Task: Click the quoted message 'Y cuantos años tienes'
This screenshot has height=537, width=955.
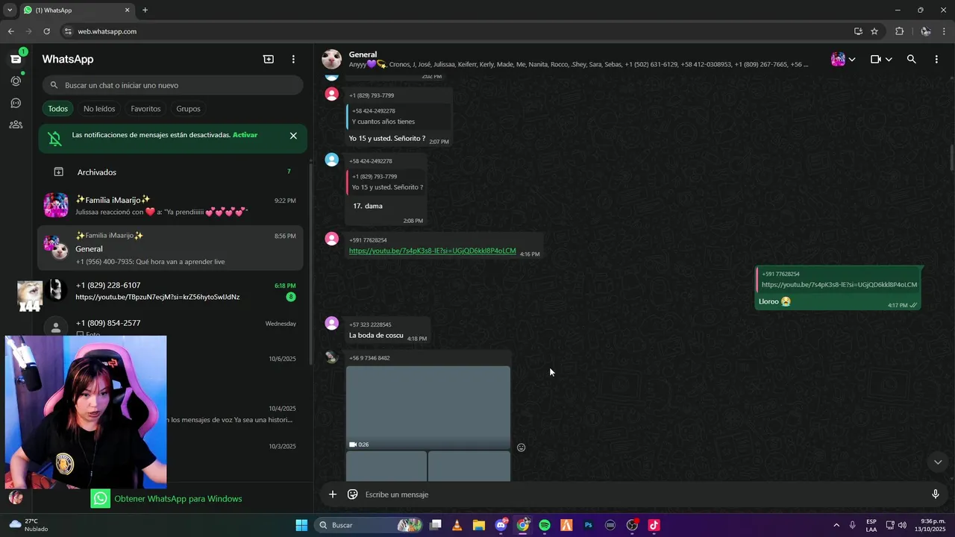Action: 399,116
